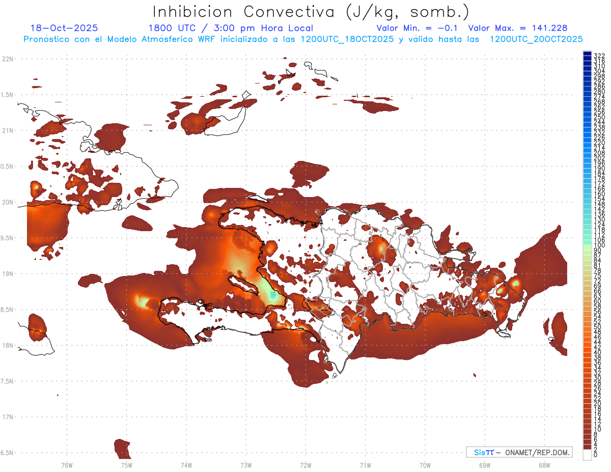
Task: Select the date text "18-Oct-2025"
Action: pos(64,28)
